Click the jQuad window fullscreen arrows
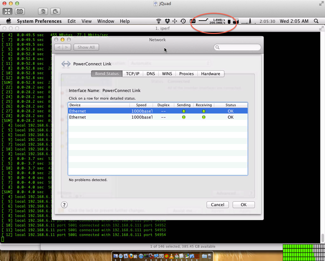The width and height of the screenshot is (325, 261). click(321, 3)
